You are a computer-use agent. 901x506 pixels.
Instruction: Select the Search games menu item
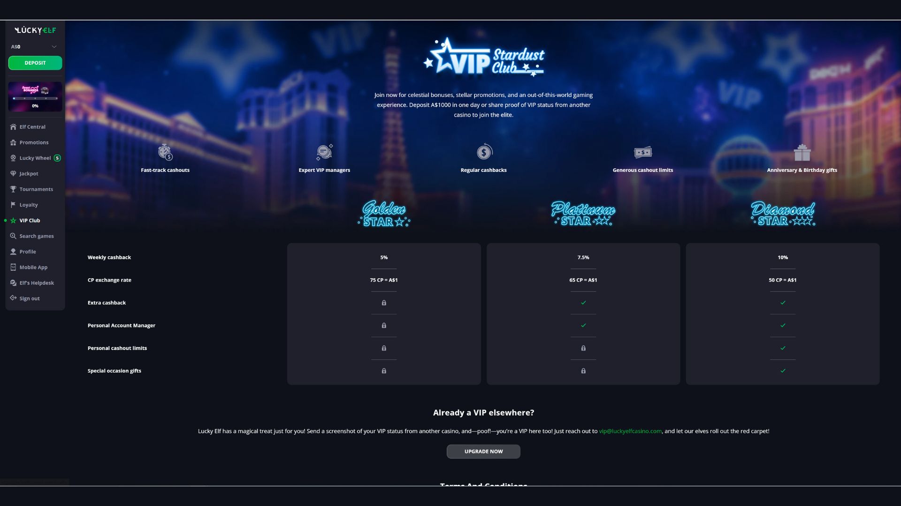pyautogui.click(x=37, y=236)
